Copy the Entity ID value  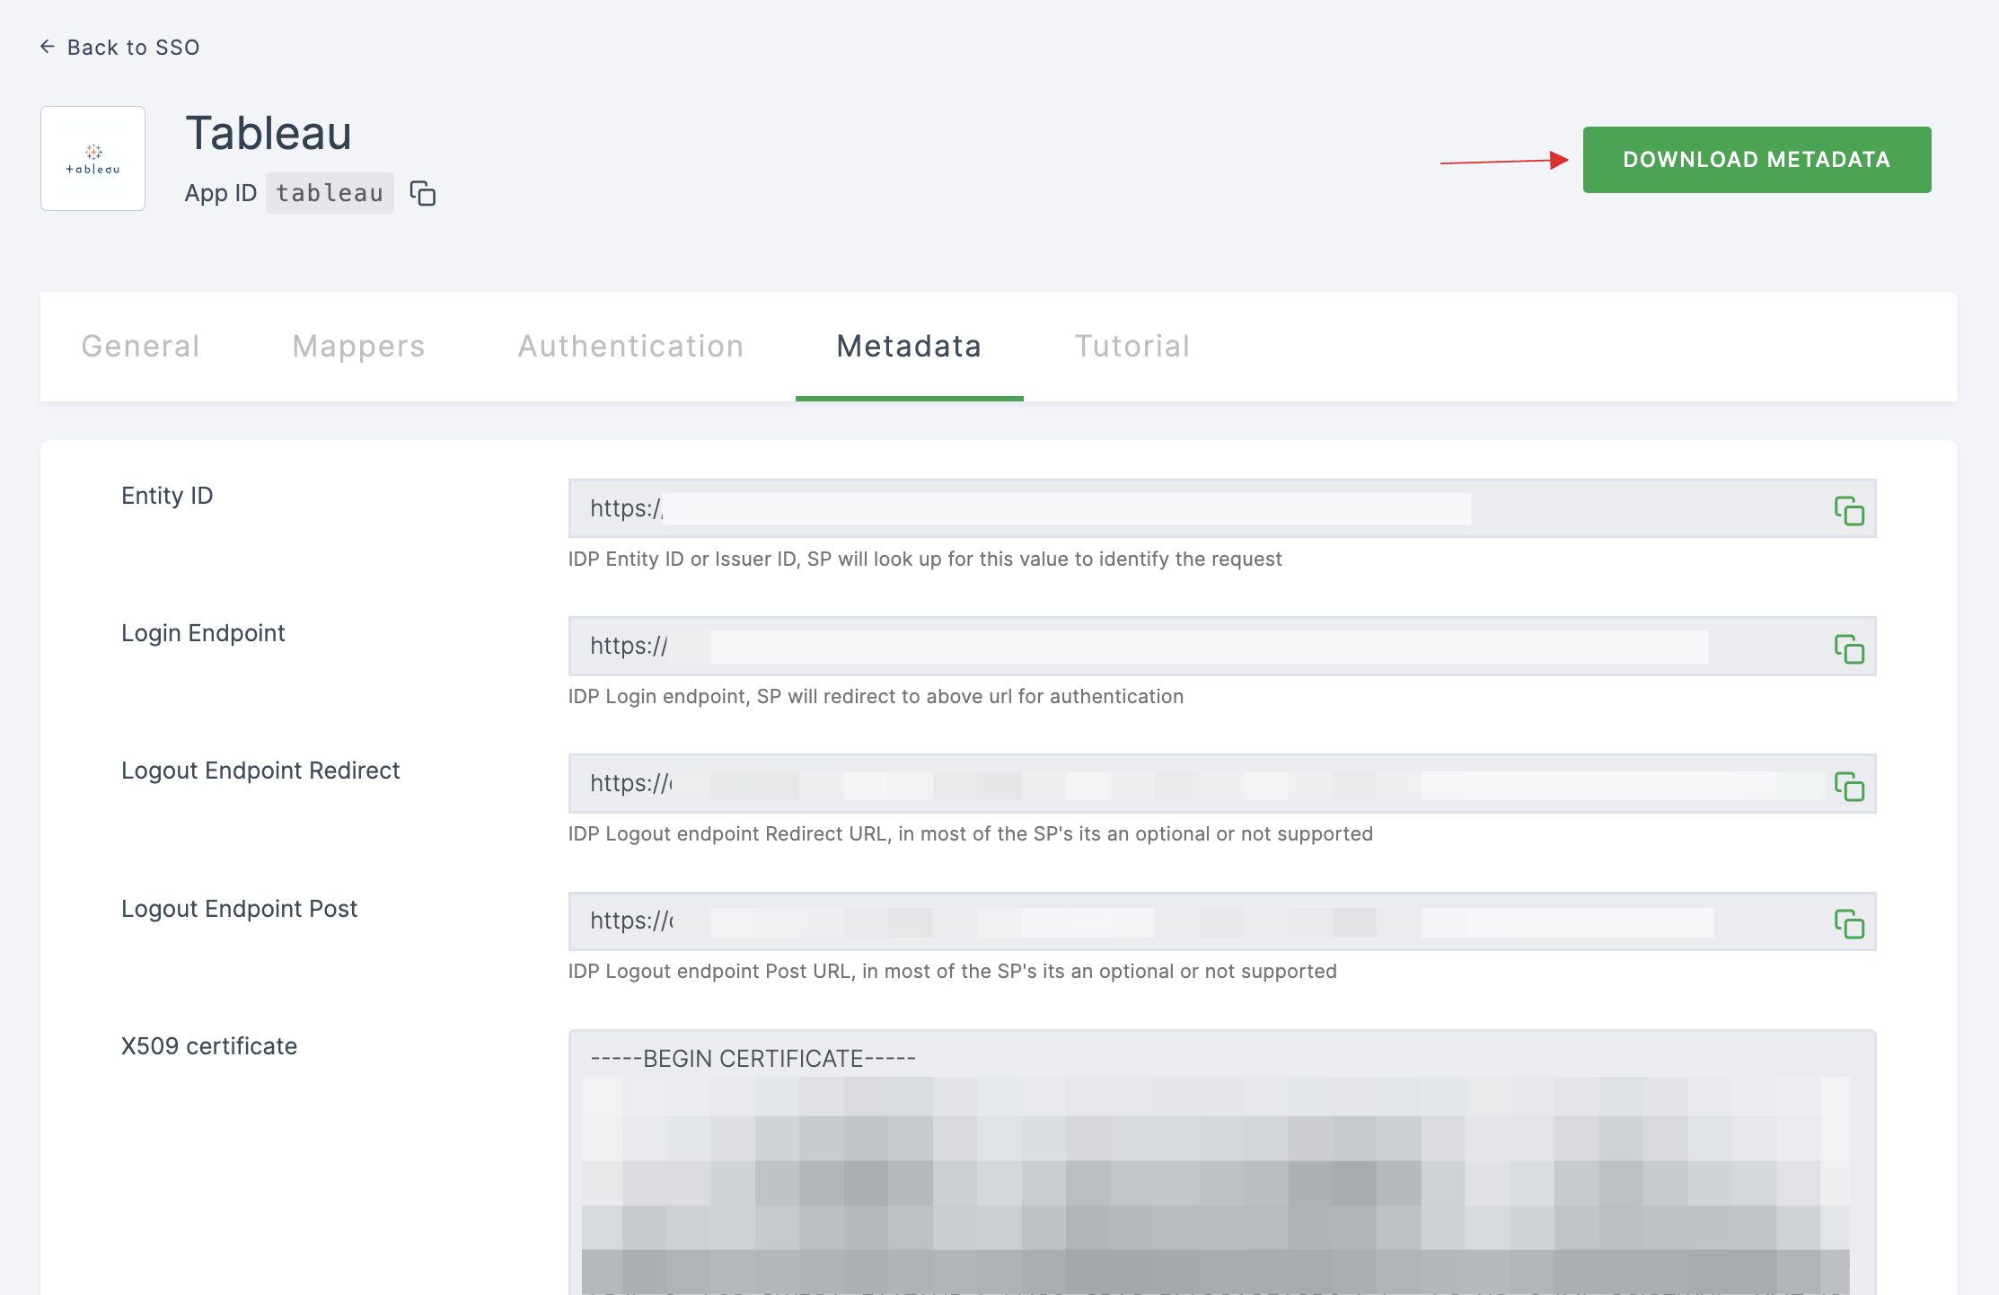(x=1849, y=510)
